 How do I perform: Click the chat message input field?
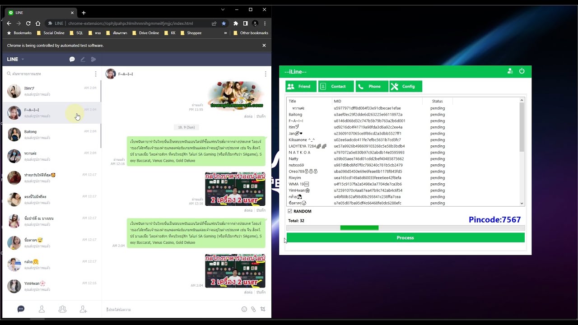(x=172, y=309)
